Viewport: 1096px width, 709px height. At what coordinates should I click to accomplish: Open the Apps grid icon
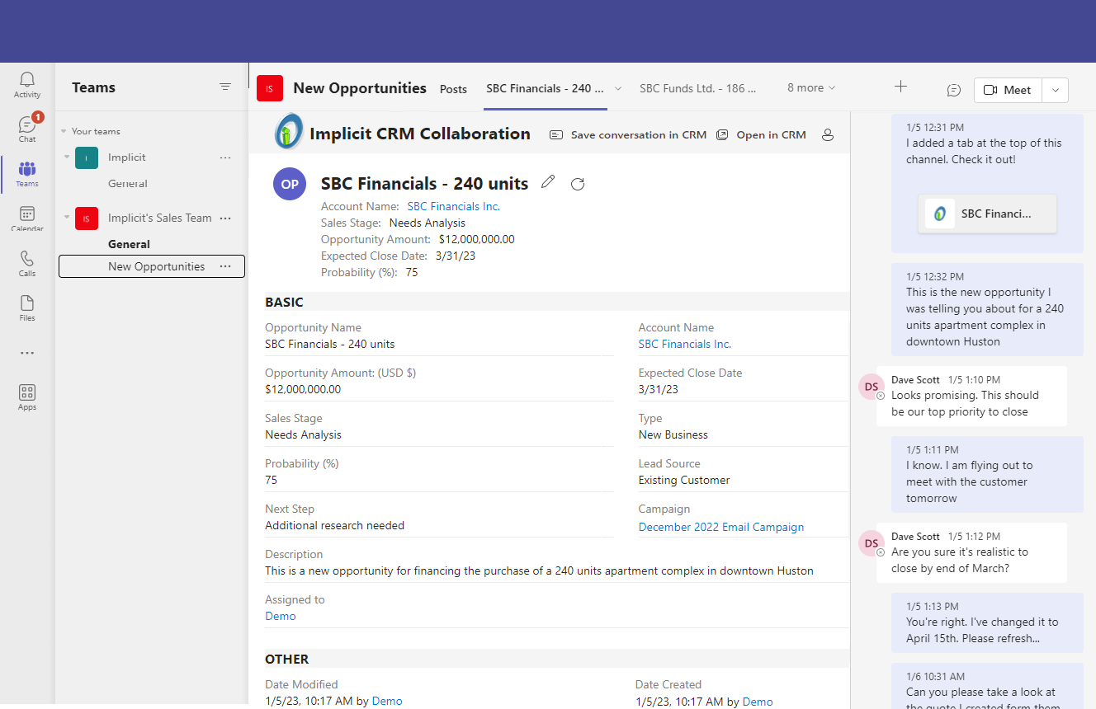click(27, 397)
